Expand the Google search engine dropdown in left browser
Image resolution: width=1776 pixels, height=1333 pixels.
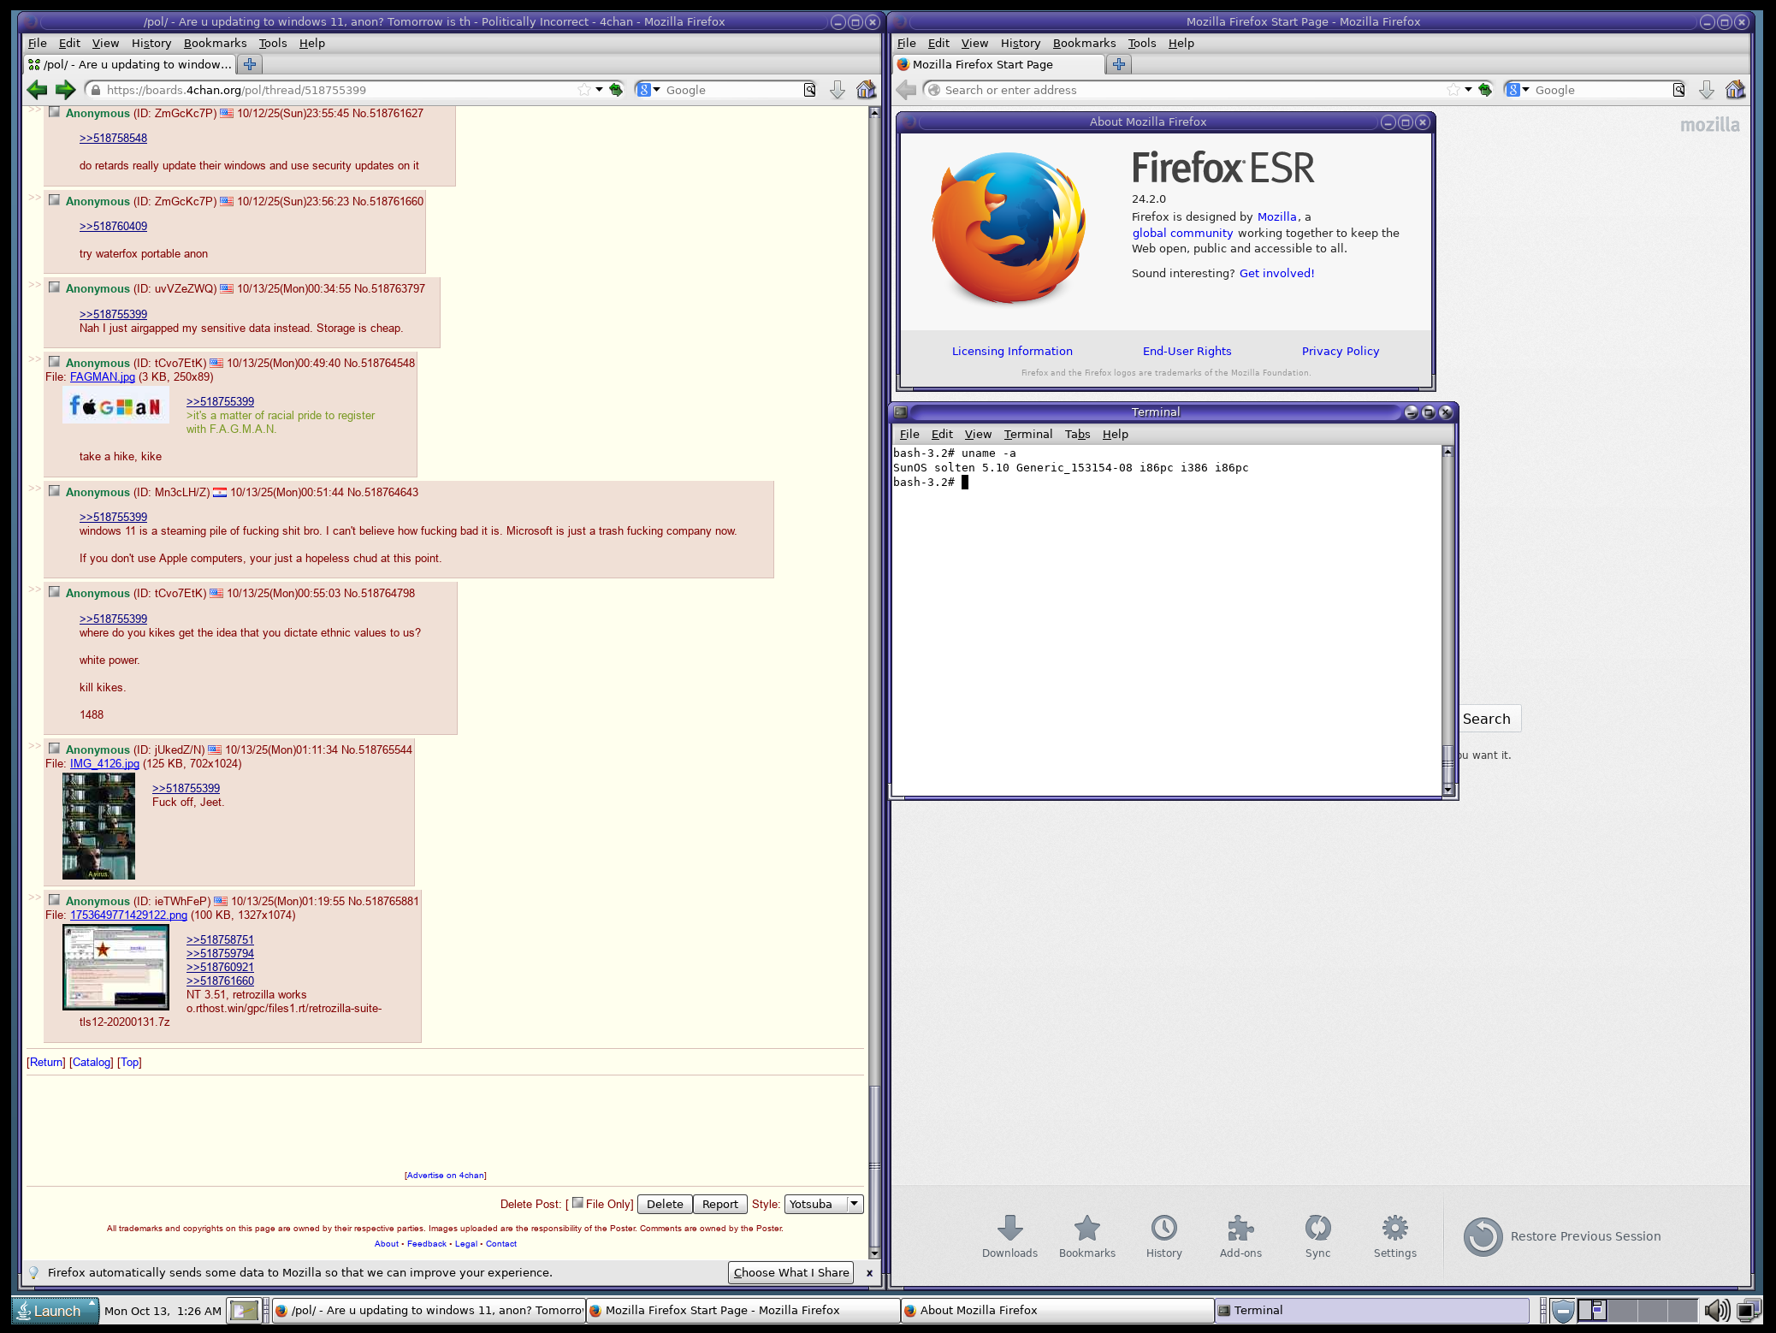pyautogui.click(x=657, y=90)
